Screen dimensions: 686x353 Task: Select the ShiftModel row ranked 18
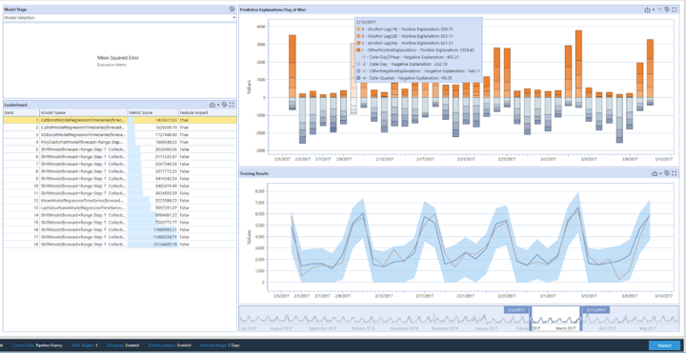[120, 245]
